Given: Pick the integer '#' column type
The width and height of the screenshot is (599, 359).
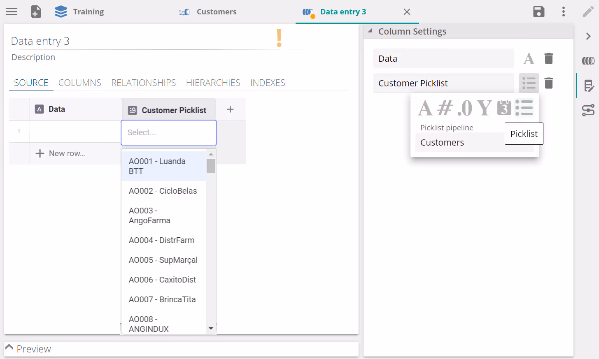Looking at the screenshot, I should pyautogui.click(x=445, y=109).
